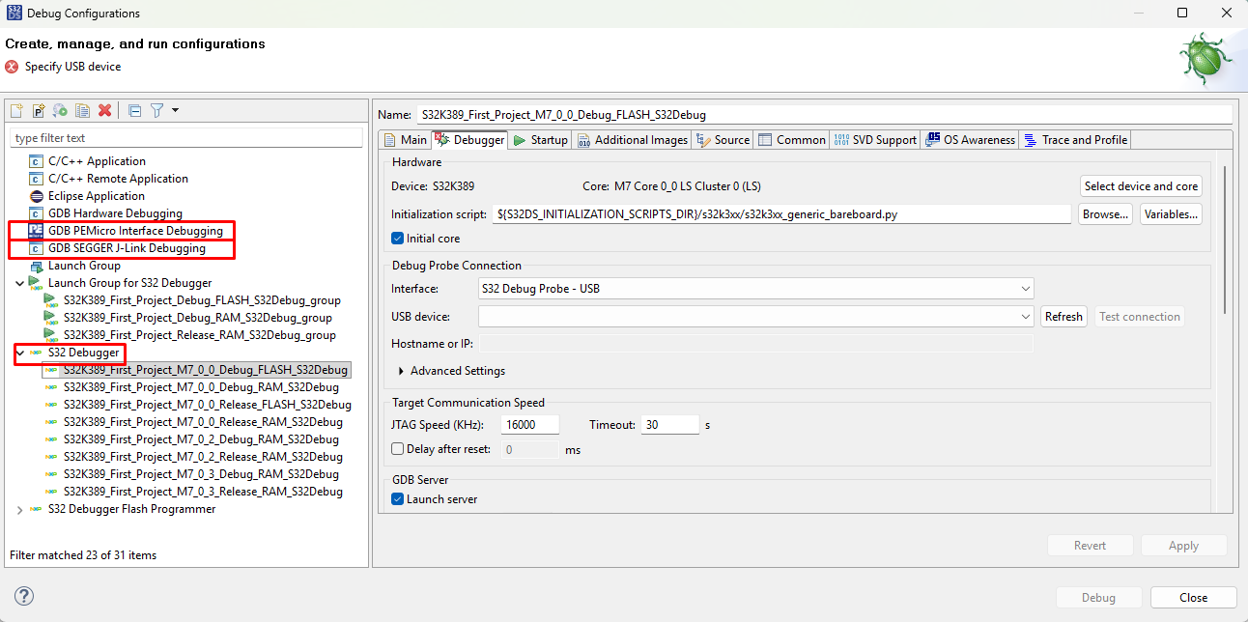The height and width of the screenshot is (622, 1248).
Task: Click the new launch configuration prototype icon
Action: tap(37, 110)
